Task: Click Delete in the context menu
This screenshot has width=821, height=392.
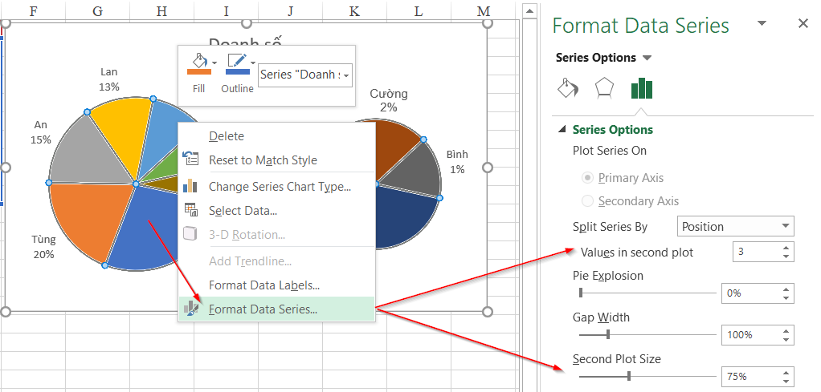Action: (x=227, y=136)
